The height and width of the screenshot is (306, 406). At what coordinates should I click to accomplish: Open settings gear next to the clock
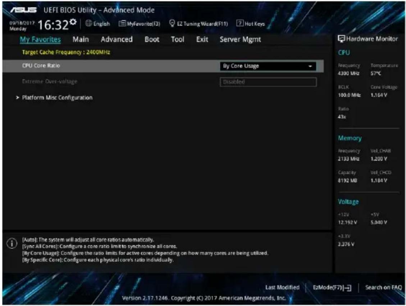(x=73, y=22)
